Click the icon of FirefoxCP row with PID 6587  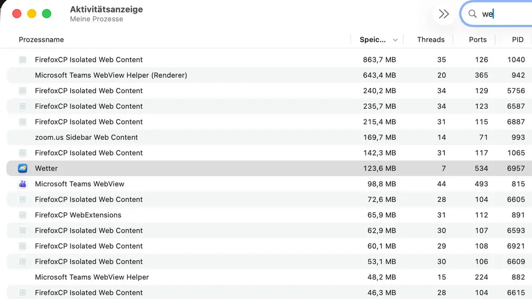point(23,106)
